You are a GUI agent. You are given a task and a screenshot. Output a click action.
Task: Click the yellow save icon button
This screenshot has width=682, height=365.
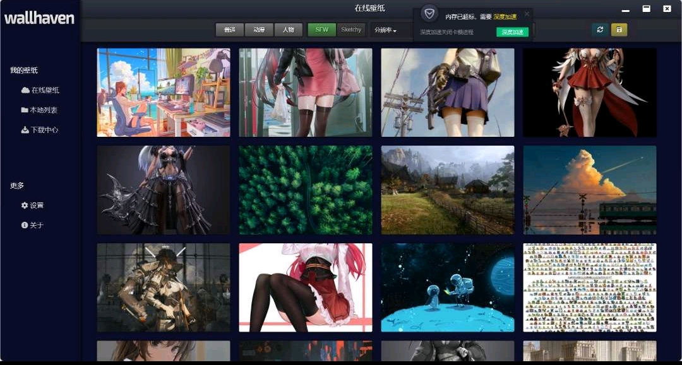coord(619,30)
